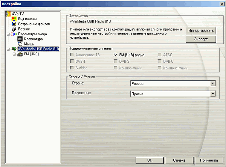
Task: Click the Страна field showing Россия
Action: tap(173, 83)
